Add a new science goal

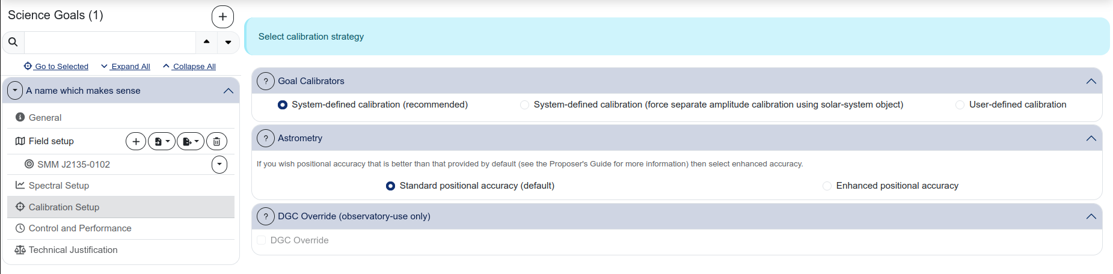click(222, 17)
